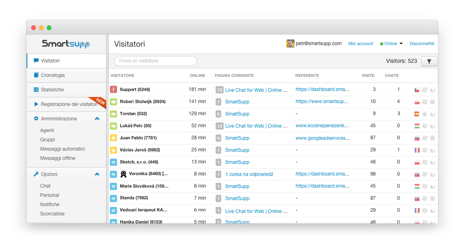This screenshot has width=465, height=250.
Task: Click the funnel filter icon button
Action: click(429, 61)
